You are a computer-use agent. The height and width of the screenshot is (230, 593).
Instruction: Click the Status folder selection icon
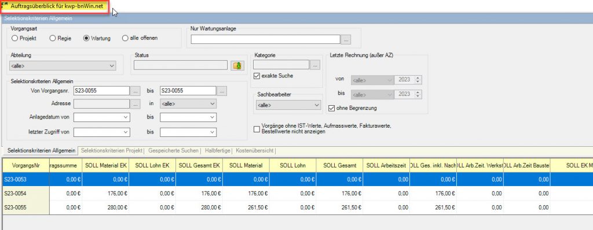tap(237, 65)
